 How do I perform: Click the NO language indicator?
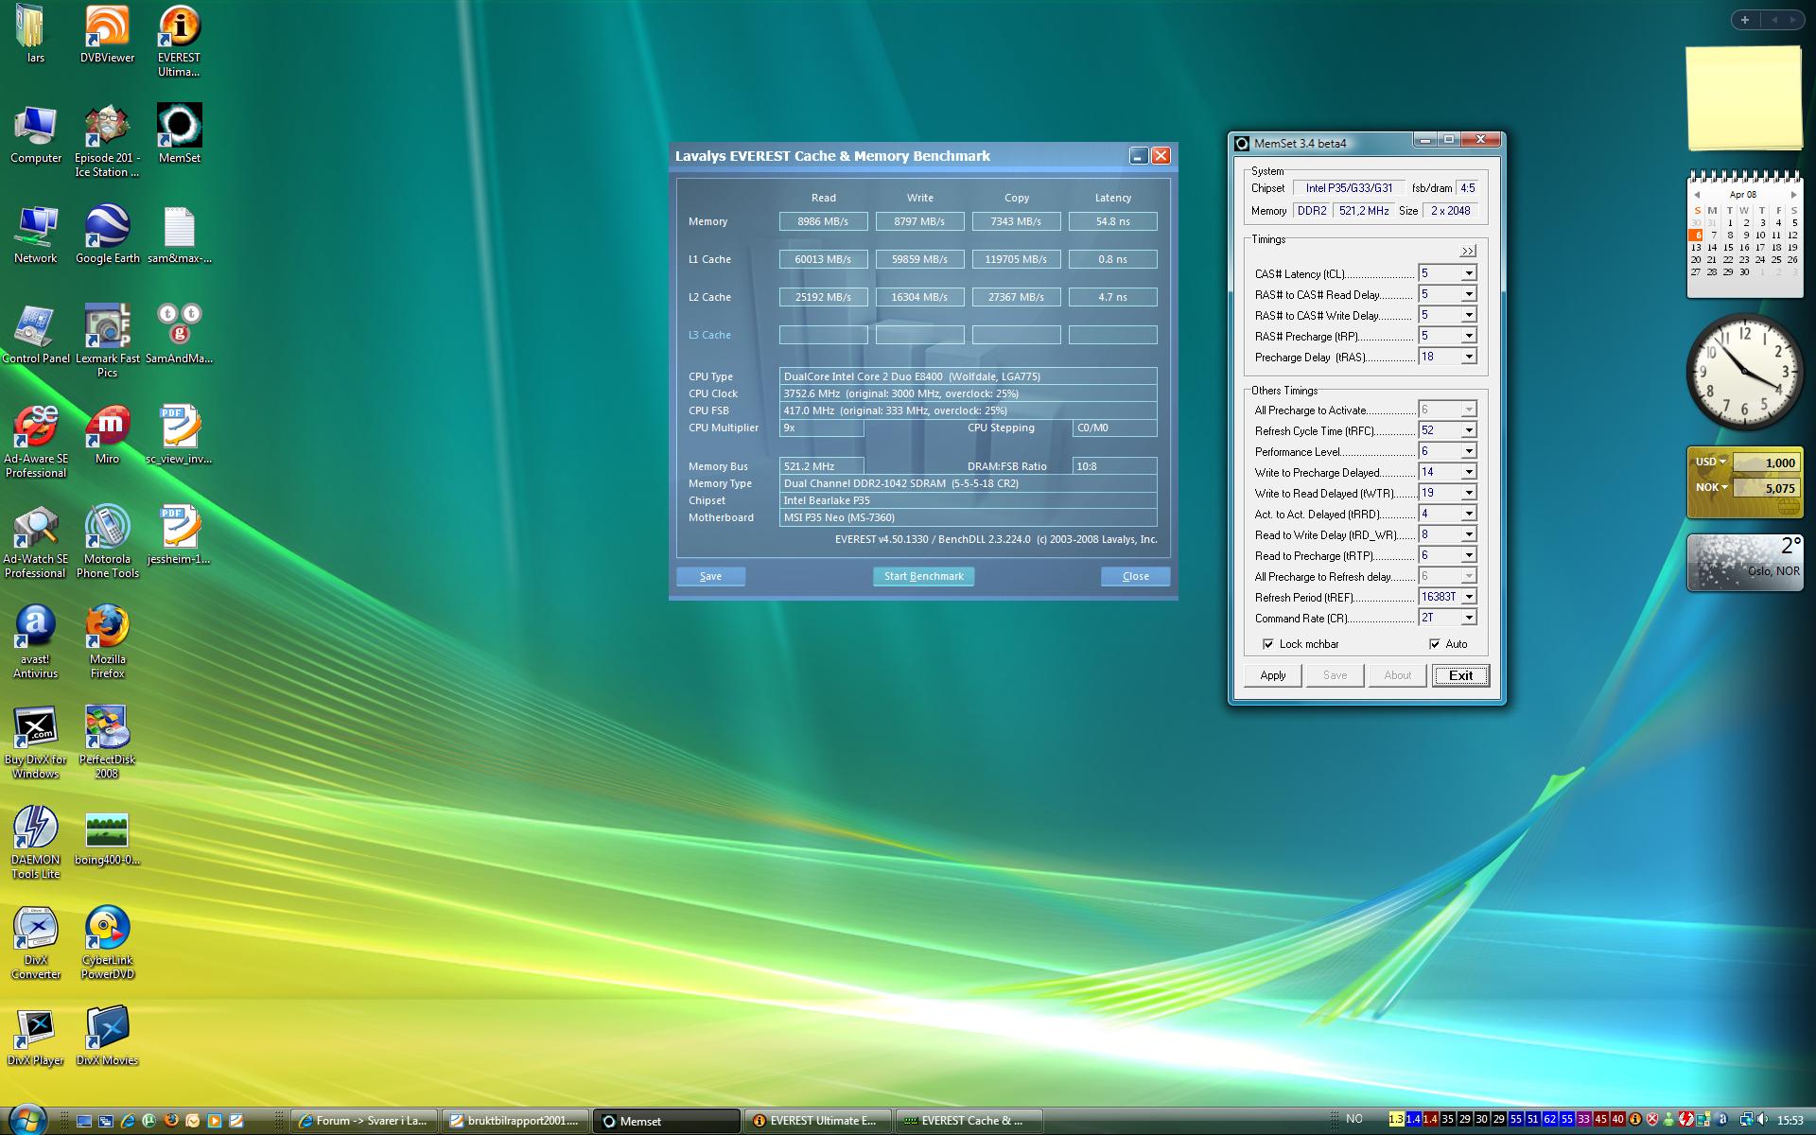tap(1354, 1119)
